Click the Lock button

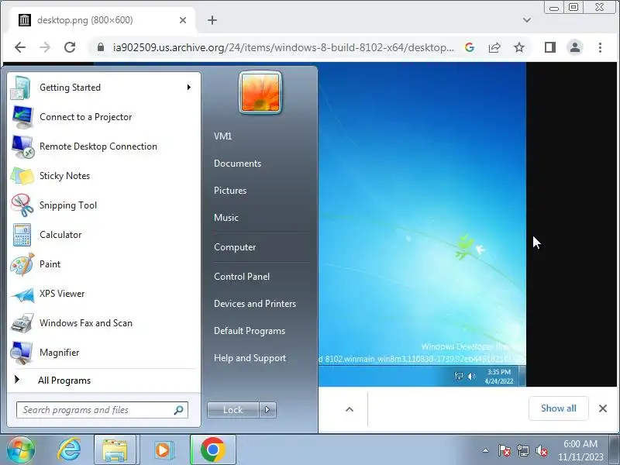(x=233, y=410)
